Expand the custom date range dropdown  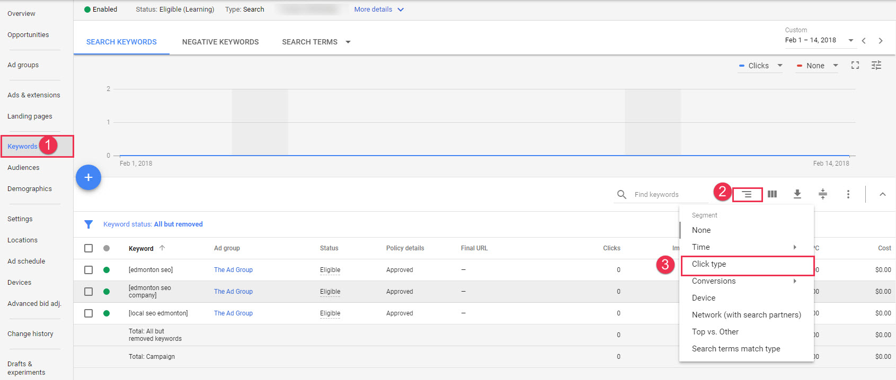point(850,40)
